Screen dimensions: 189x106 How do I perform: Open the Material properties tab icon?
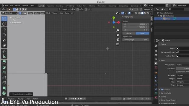(156, 97)
